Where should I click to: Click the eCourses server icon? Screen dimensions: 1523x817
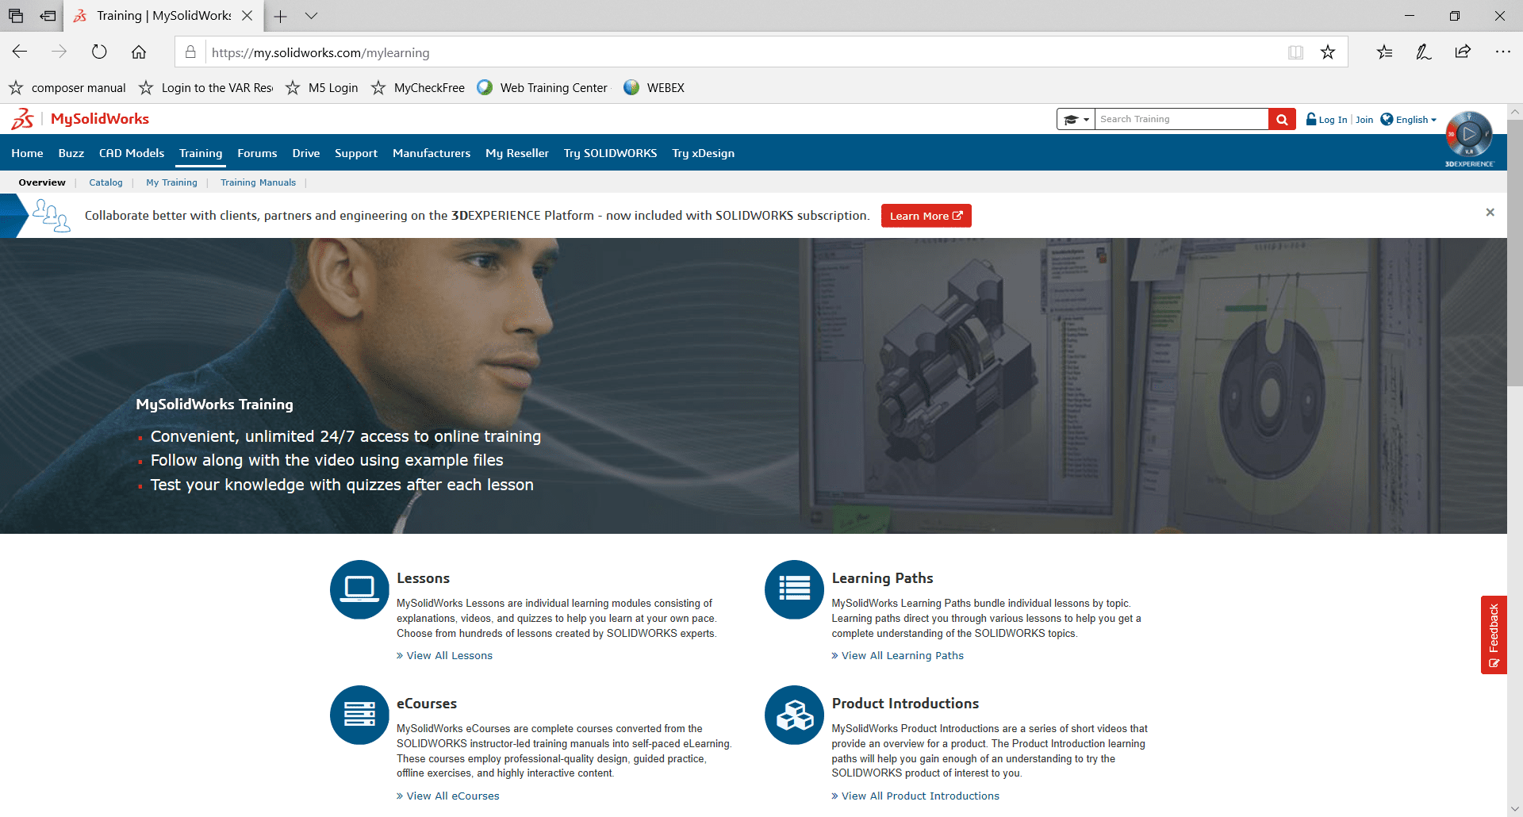(x=359, y=715)
